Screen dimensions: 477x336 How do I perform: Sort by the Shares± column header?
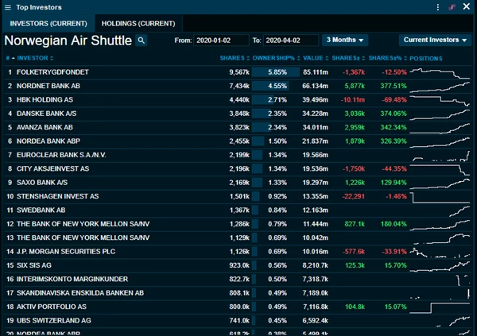click(348, 58)
